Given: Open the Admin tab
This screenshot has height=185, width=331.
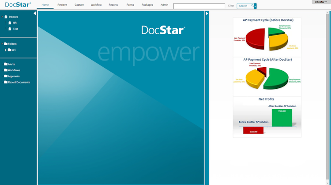Looking at the screenshot, I should [x=164, y=5].
